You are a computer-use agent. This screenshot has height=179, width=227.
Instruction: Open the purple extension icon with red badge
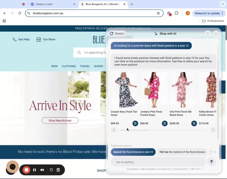click(x=169, y=14)
